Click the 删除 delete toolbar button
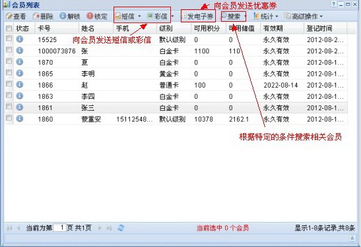Viewport: 361px width, 247px height. 43,16
